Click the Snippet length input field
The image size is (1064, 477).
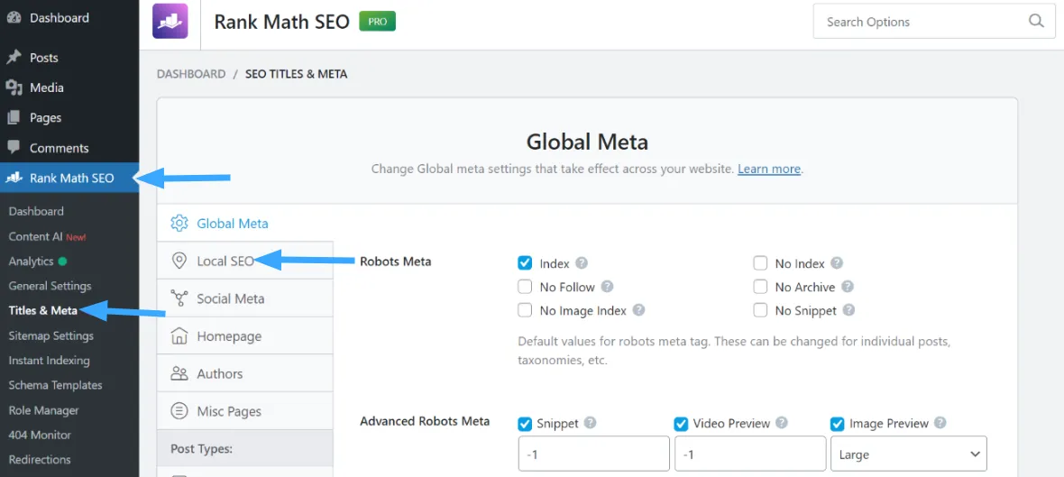tap(593, 454)
